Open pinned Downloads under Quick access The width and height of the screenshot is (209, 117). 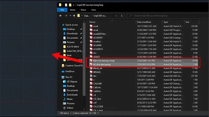tap(72, 34)
